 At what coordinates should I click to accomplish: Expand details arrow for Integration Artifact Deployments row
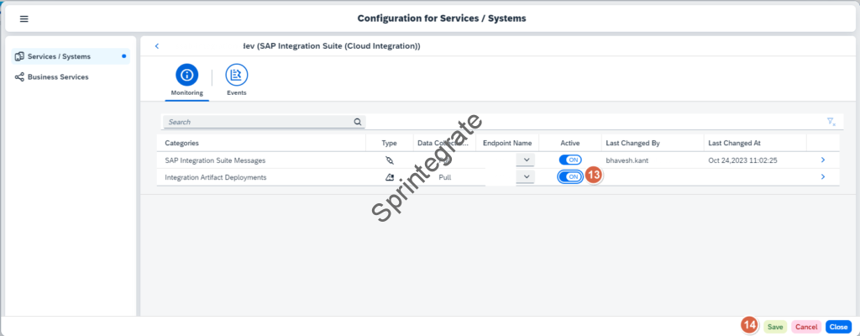(822, 177)
